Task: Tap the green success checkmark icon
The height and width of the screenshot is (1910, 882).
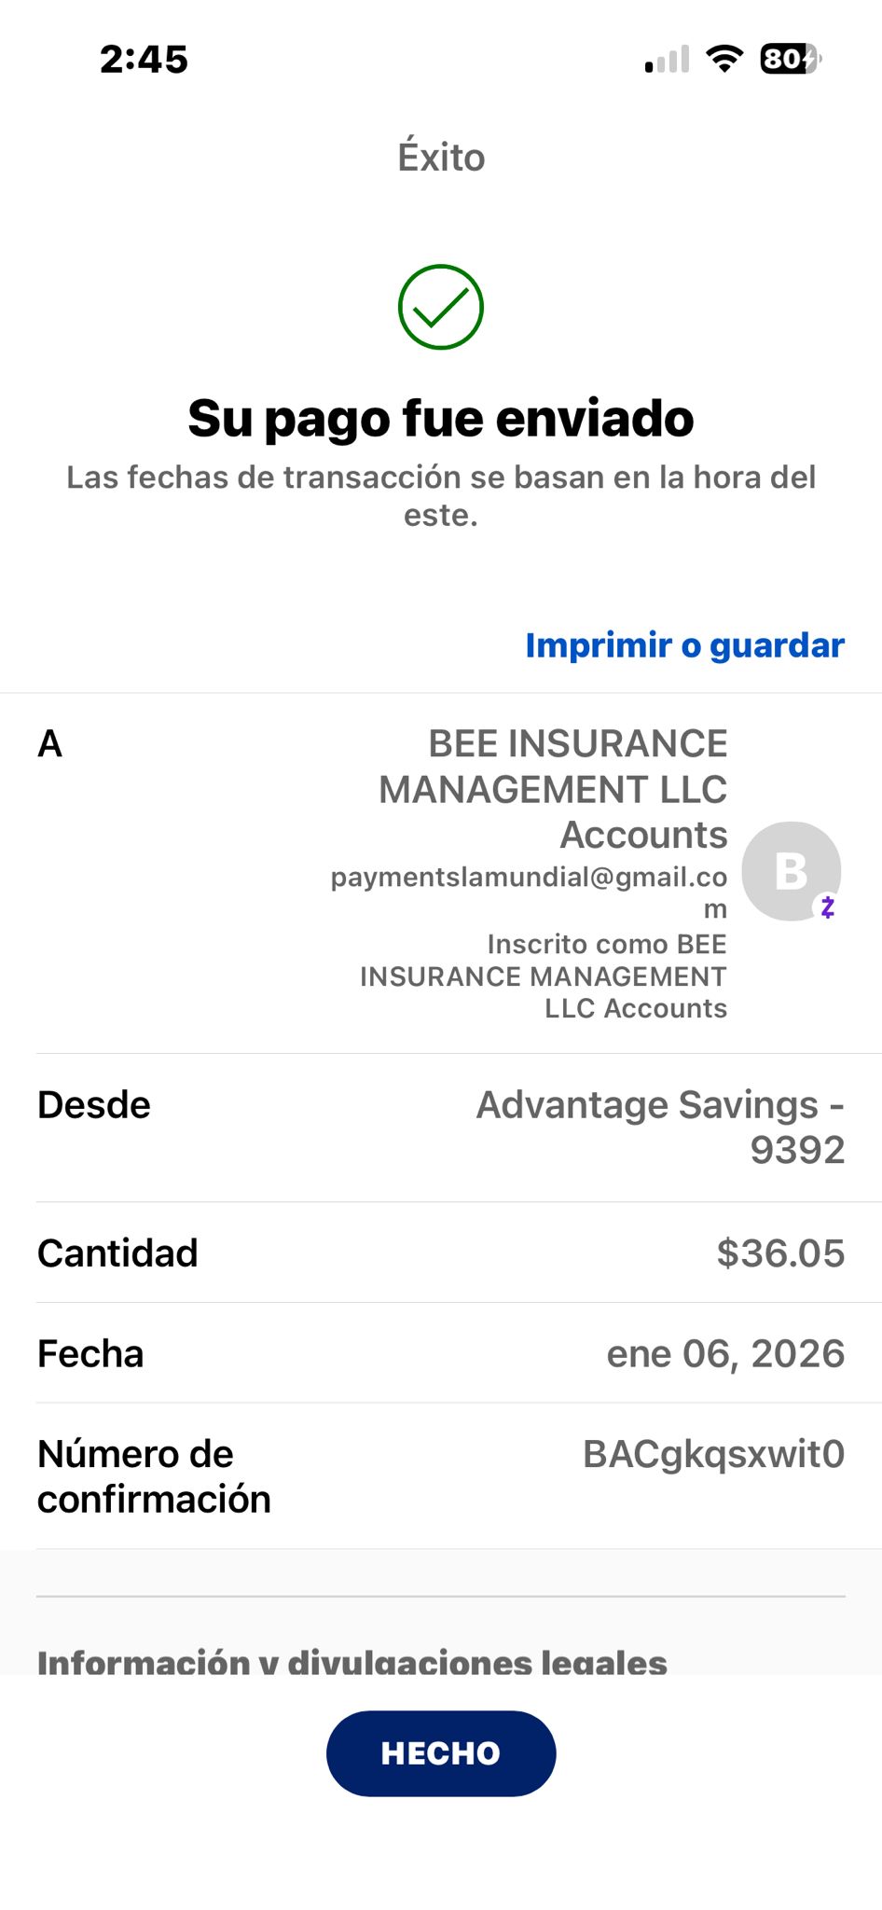Action: coord(440,308)
